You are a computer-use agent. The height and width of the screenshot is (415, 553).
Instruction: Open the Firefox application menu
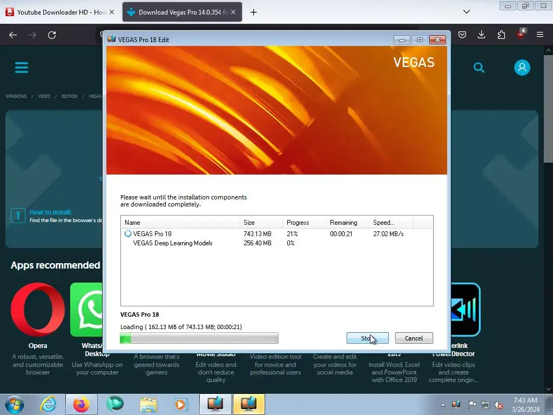540,35
